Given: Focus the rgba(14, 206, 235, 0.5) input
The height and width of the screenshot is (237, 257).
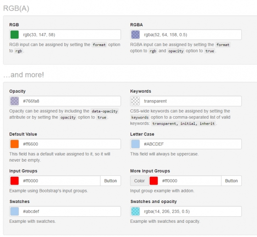Looking at the screenshot, I should point(186,211).
